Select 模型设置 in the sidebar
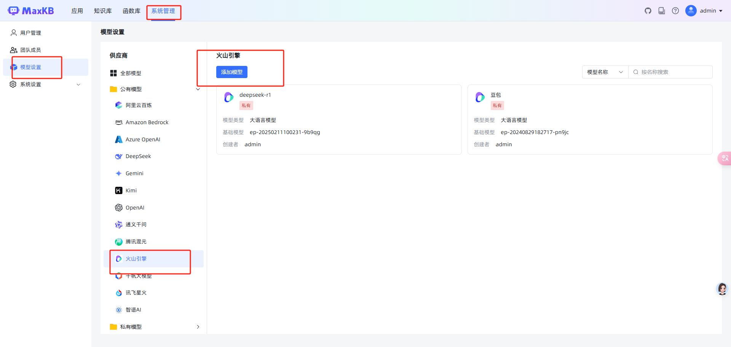 (46, 67)
